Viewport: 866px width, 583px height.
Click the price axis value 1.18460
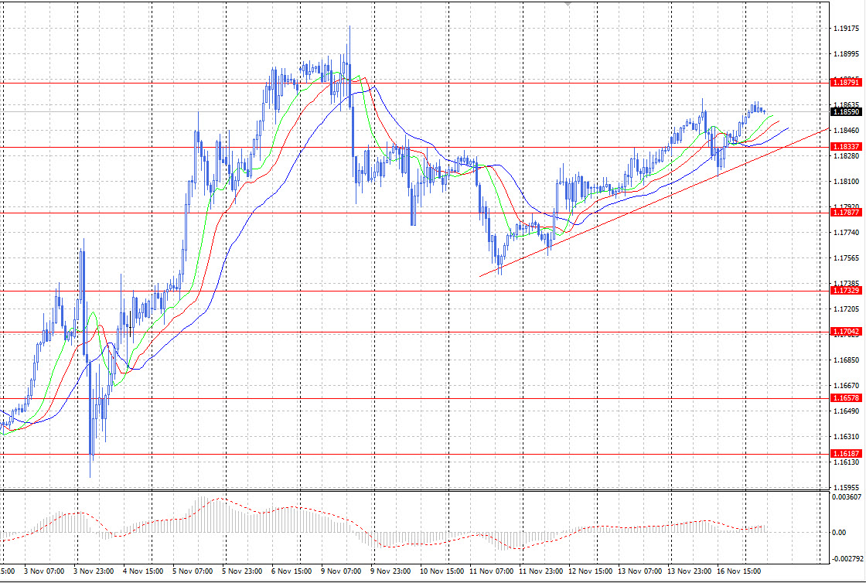tap(847, 131)
